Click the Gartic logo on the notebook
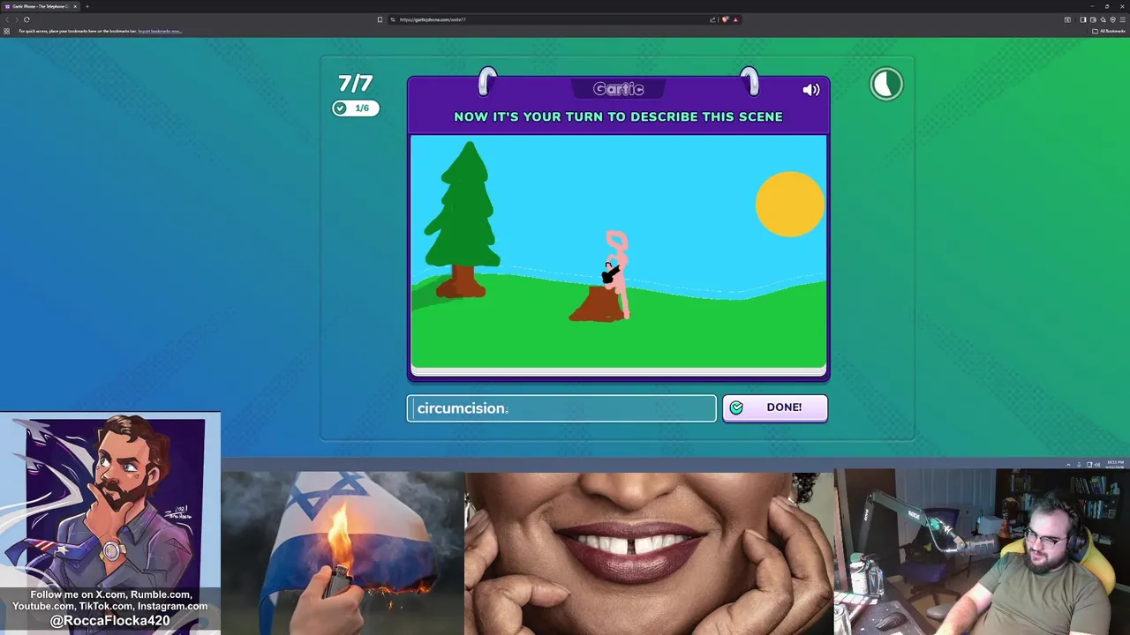Viewport: 1130px width, 635px height. pos(618,89)
